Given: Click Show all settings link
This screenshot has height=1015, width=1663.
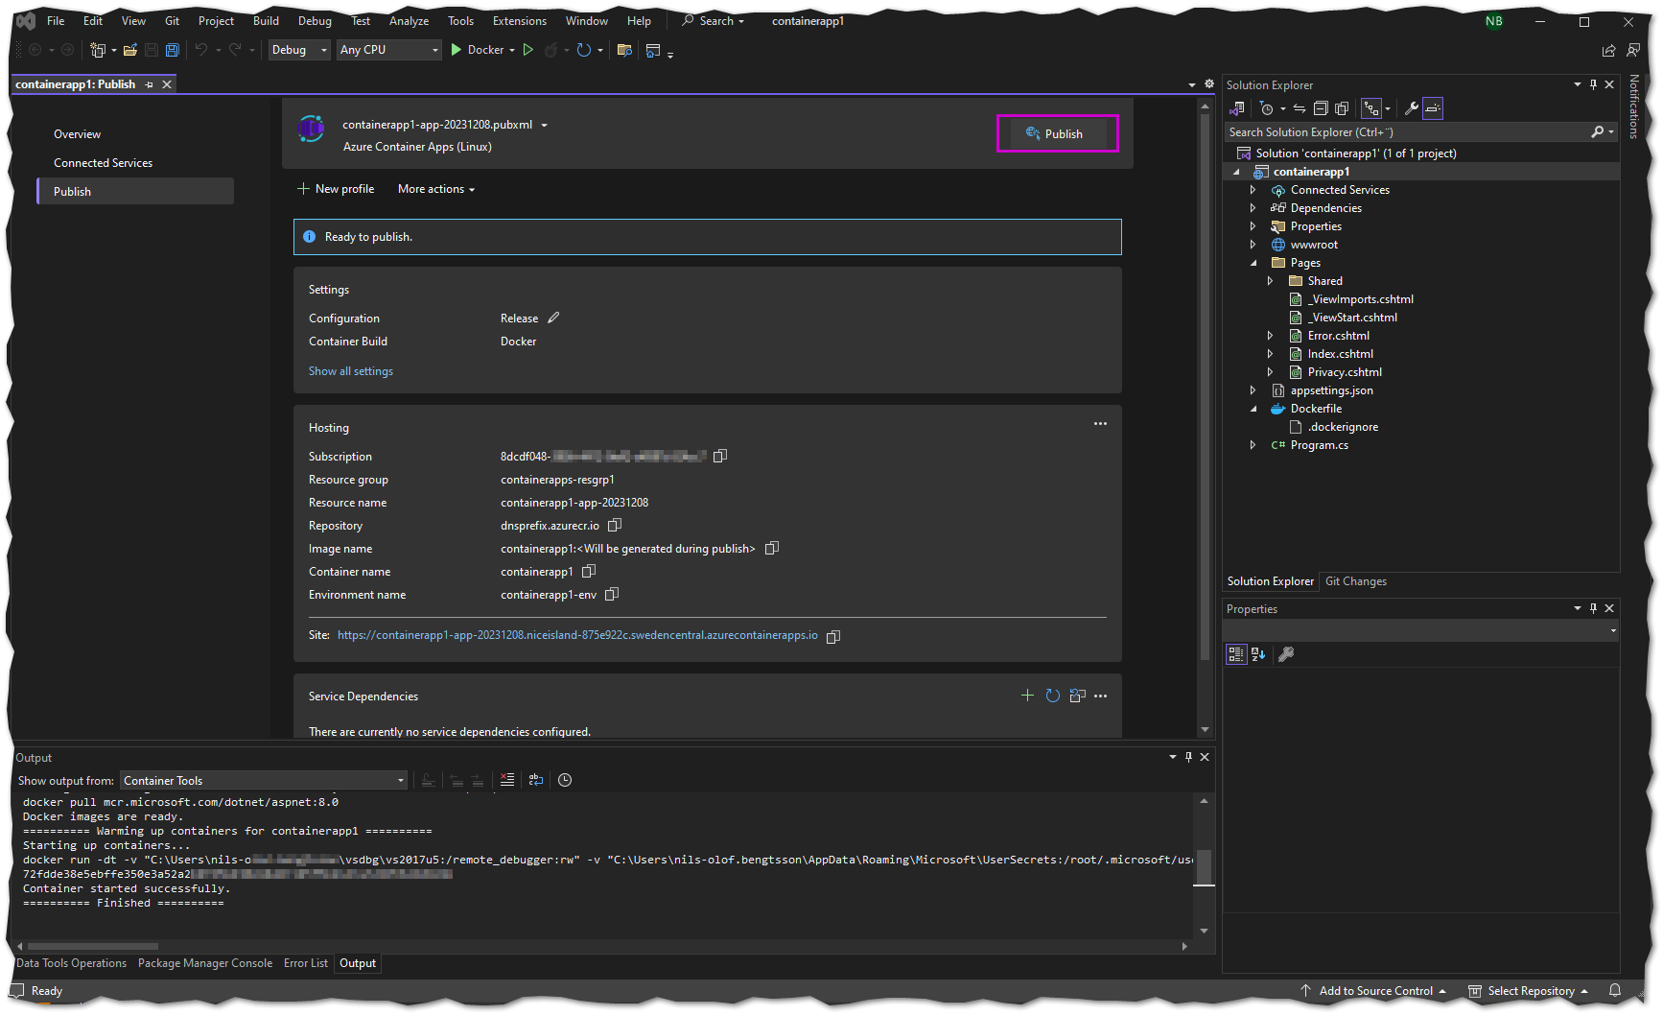Looking at the screenshot, I should click(351, 371).
